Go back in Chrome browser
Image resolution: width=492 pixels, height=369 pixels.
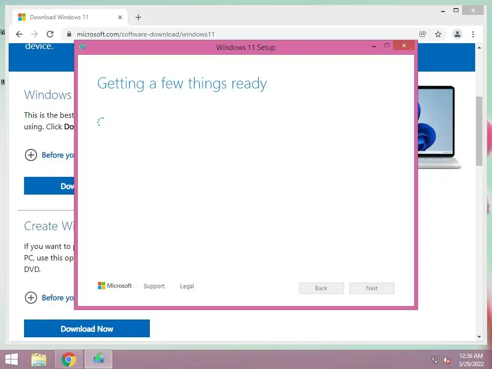coord(19,34)
